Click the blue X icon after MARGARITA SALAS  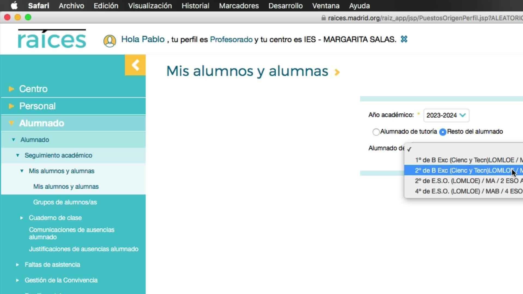404,39
